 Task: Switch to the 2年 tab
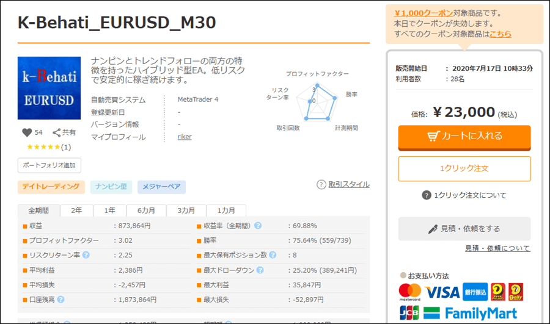coord(76,210)
